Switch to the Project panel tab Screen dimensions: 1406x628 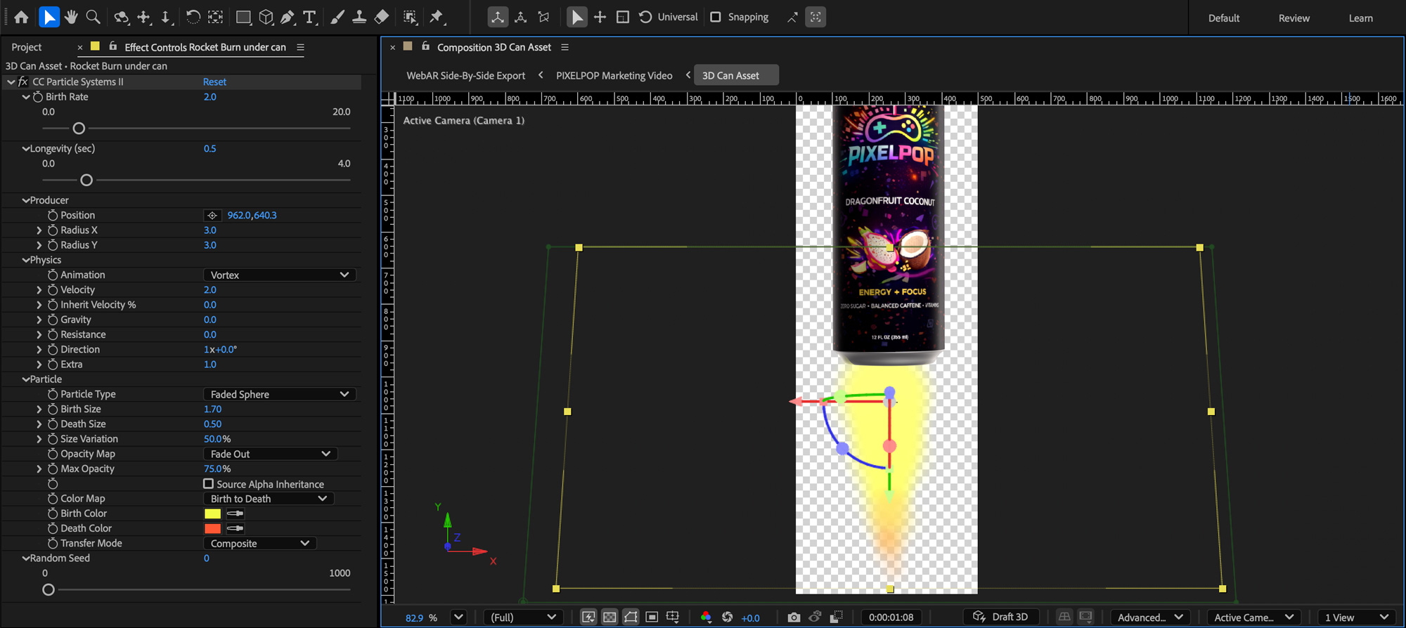point(27,47)
